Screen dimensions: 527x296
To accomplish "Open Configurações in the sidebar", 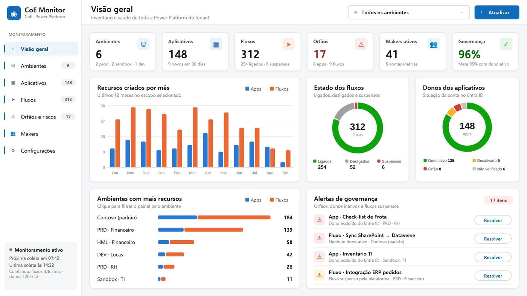I will click(x=41, y=150).
